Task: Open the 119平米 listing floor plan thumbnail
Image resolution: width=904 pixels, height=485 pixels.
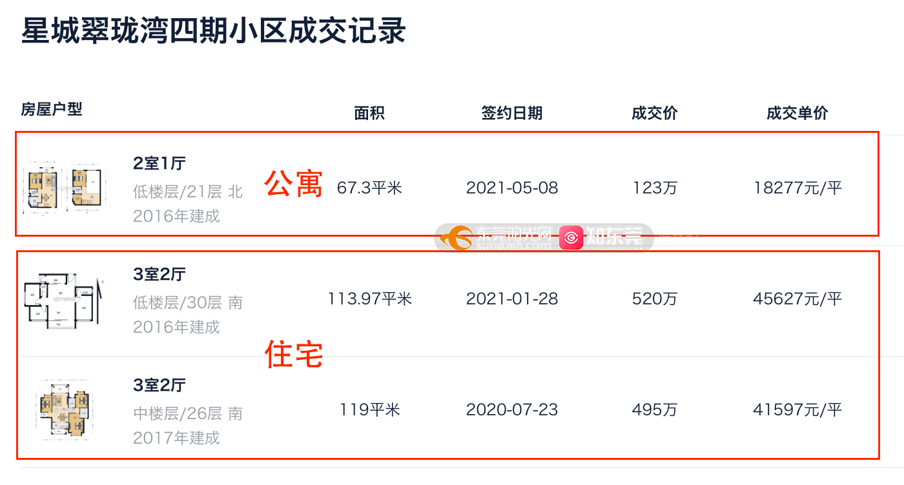Action: [62, 409]
